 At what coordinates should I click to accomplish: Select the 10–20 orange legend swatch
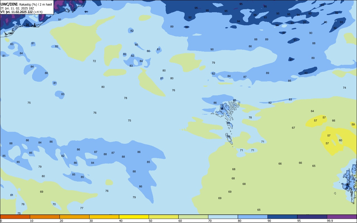45,217
